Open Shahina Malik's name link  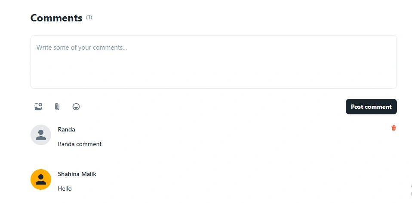click(77, 174)
